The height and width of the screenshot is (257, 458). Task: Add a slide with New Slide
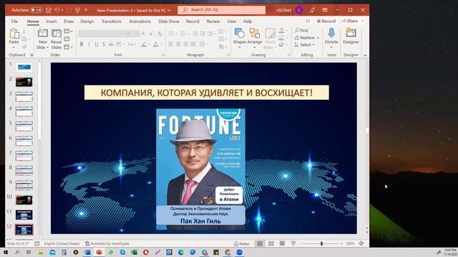click(43, 34)
